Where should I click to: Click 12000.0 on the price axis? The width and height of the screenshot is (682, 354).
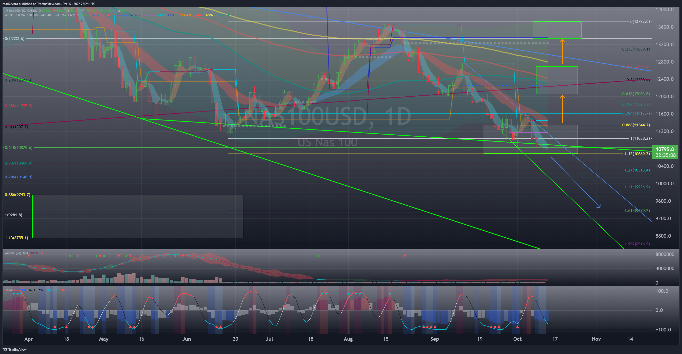click(665, 96)
